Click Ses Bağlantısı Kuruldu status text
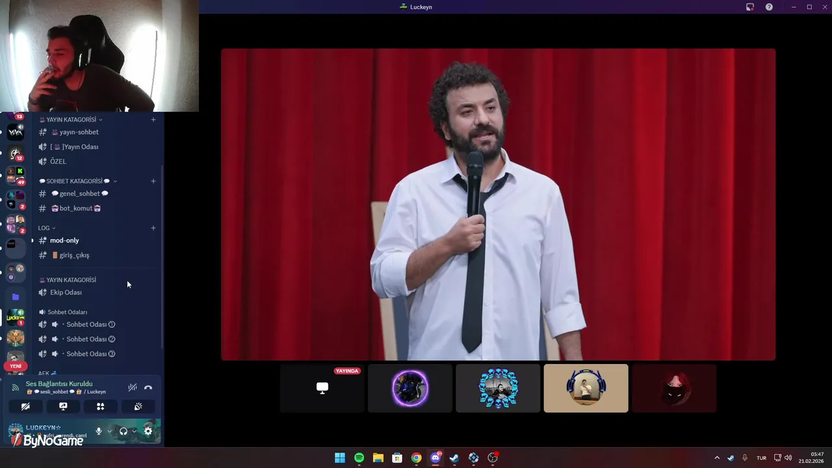Image resolution: width=832 pixels, height=468 pixels. tap(59, 384)
